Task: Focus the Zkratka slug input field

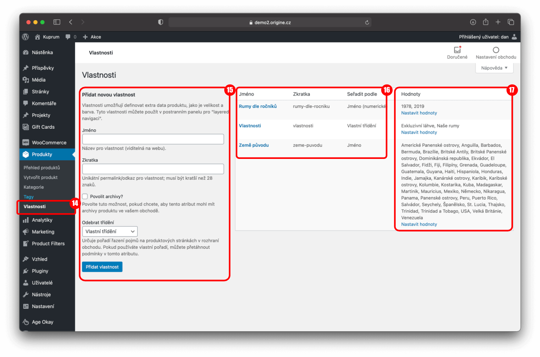Action: [x=153, y=169]
